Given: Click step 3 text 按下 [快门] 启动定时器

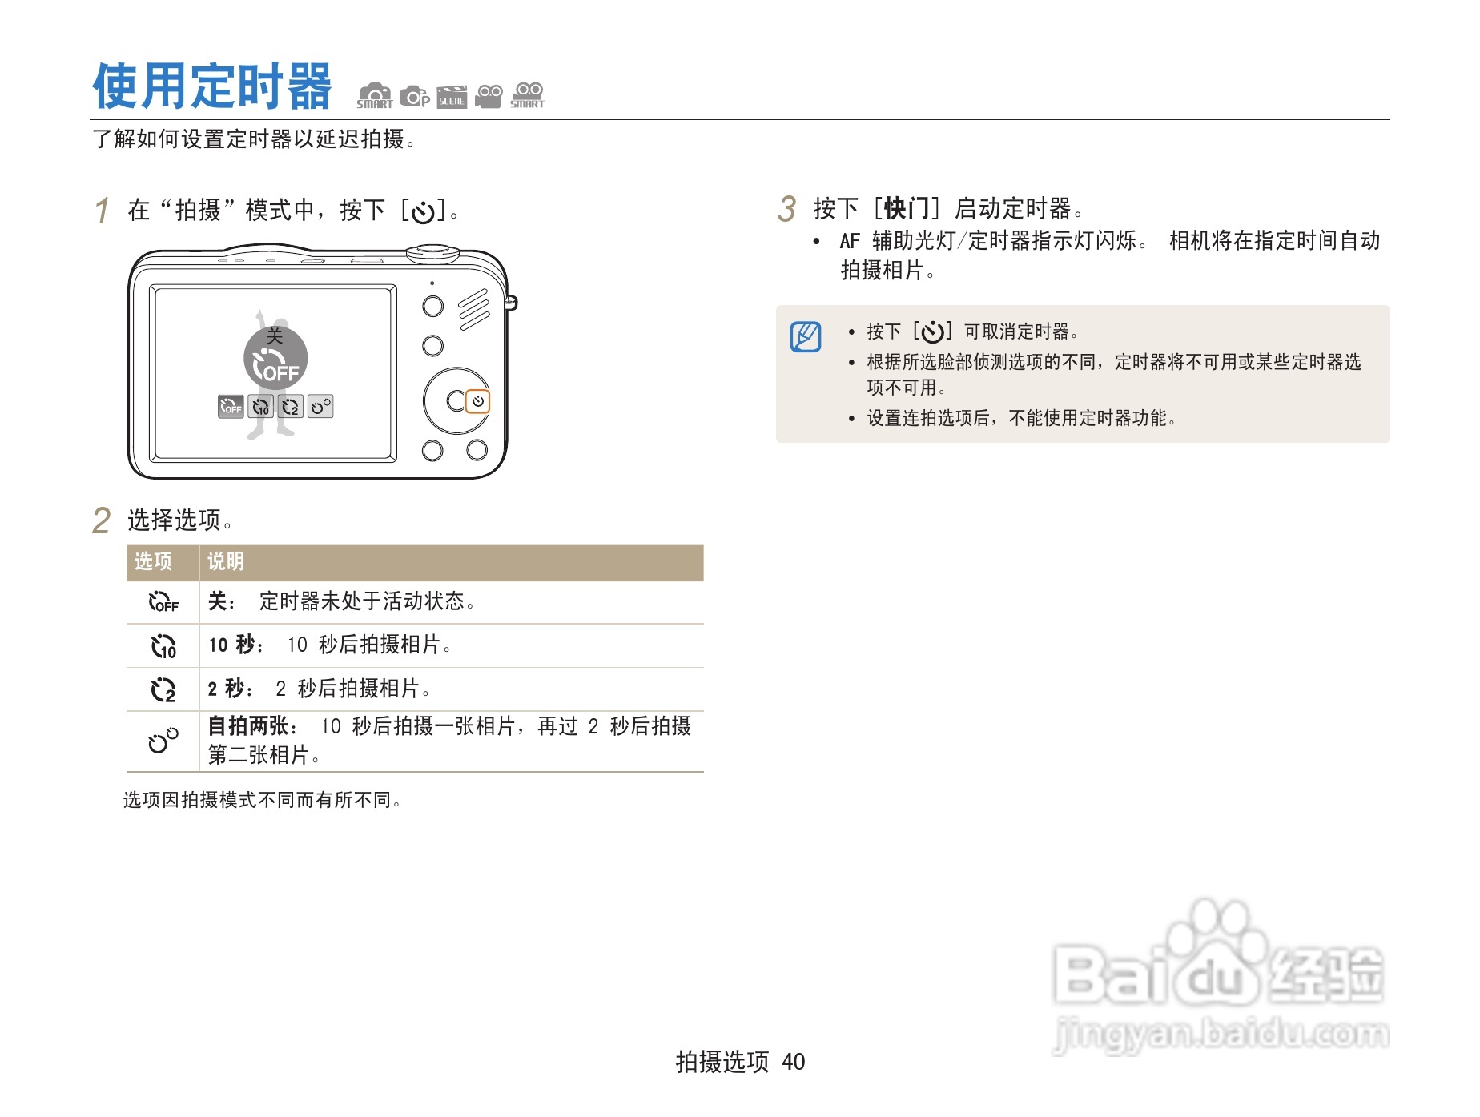Looking at the screenshot, I should click(x=949, y=209).
